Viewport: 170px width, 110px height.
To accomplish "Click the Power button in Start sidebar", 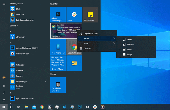I will [x=4, y=100].
